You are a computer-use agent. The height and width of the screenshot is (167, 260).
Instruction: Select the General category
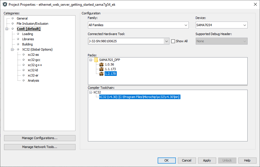[22, 18]
